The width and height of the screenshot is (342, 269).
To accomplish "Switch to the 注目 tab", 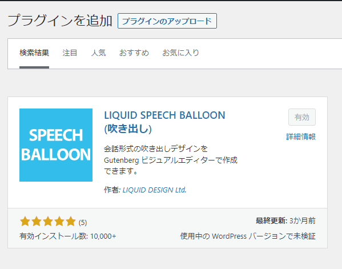I will coord(70,53).
